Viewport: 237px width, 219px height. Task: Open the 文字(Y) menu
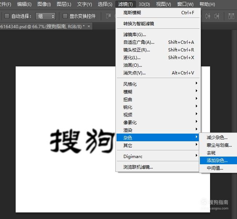click(84, 4)
